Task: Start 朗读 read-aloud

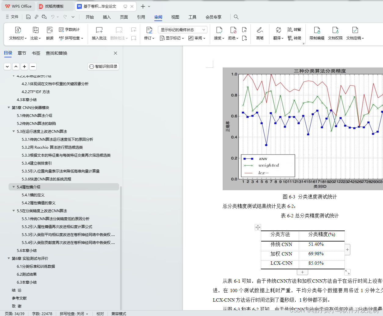Action: coord(49,34)
